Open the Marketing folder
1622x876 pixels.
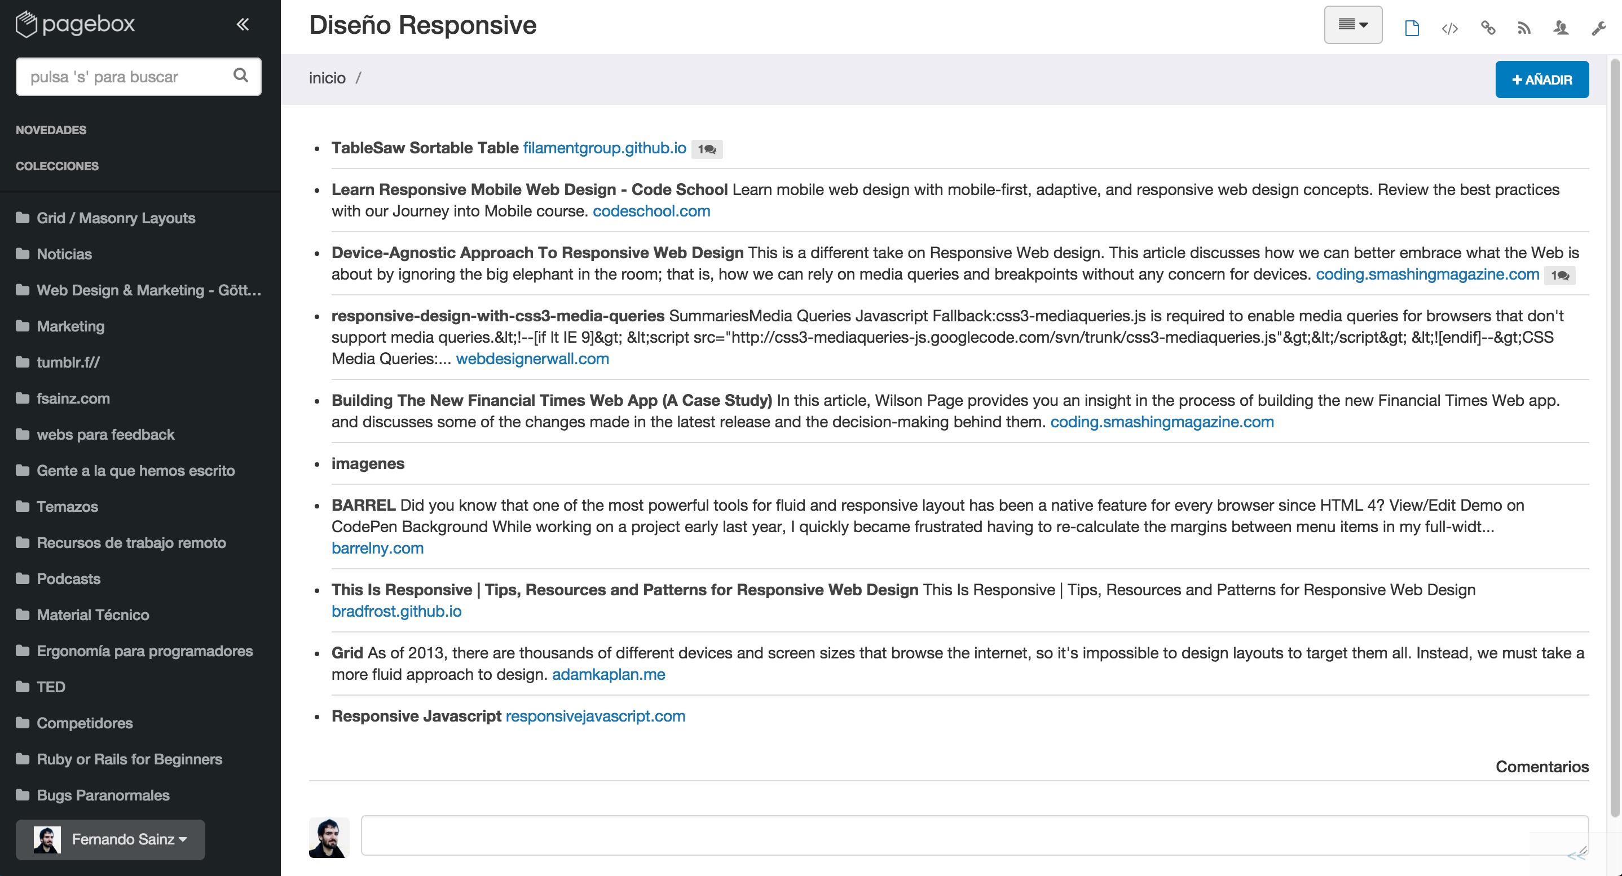70,326
